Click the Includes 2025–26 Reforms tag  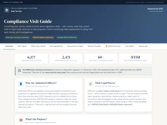click(67, 37)
